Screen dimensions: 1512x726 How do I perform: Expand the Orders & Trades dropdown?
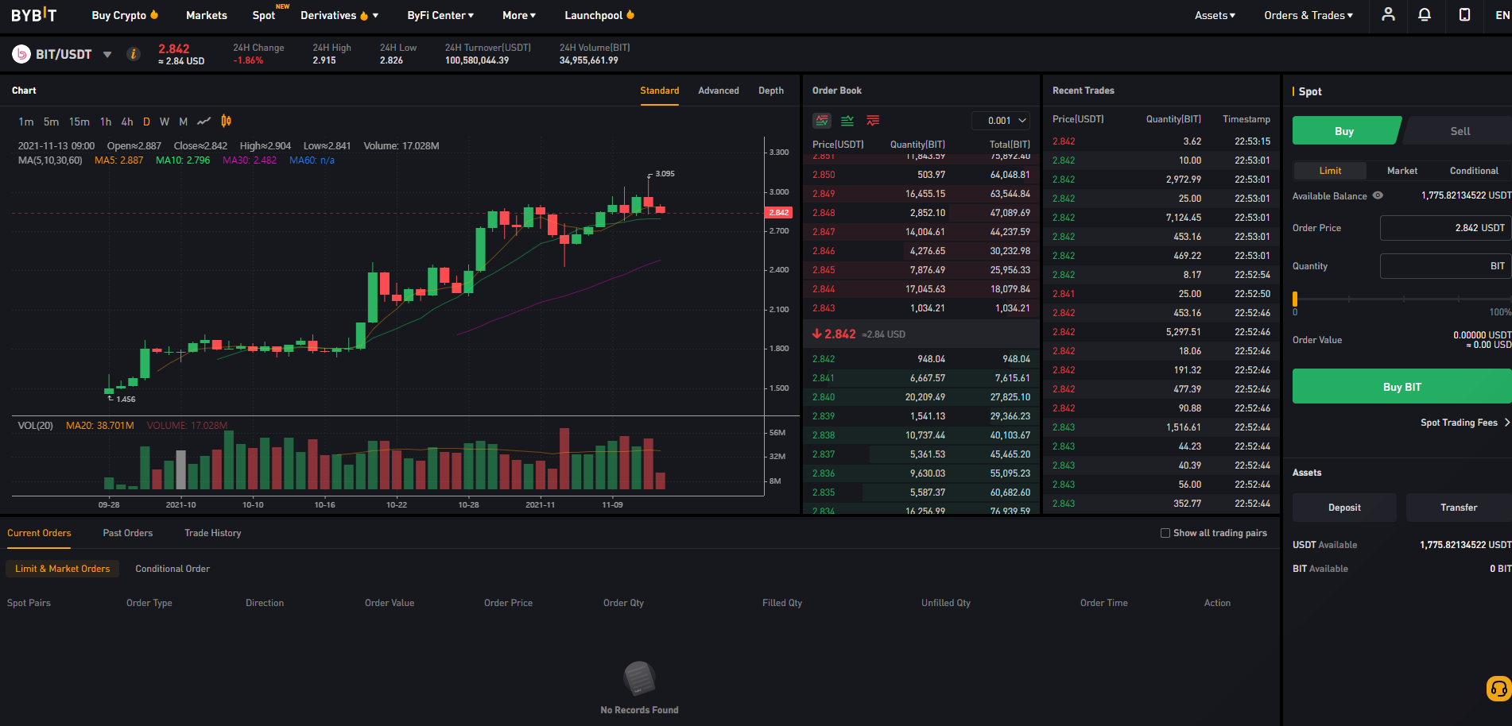coord(1308,15)
